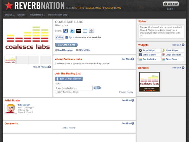189x142 pixels.
Task: See More in Artist Roster section
Action: [128, 100]
